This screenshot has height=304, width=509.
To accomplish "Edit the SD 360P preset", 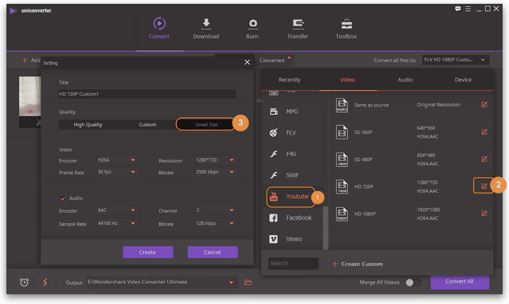I will pos(484,132).
